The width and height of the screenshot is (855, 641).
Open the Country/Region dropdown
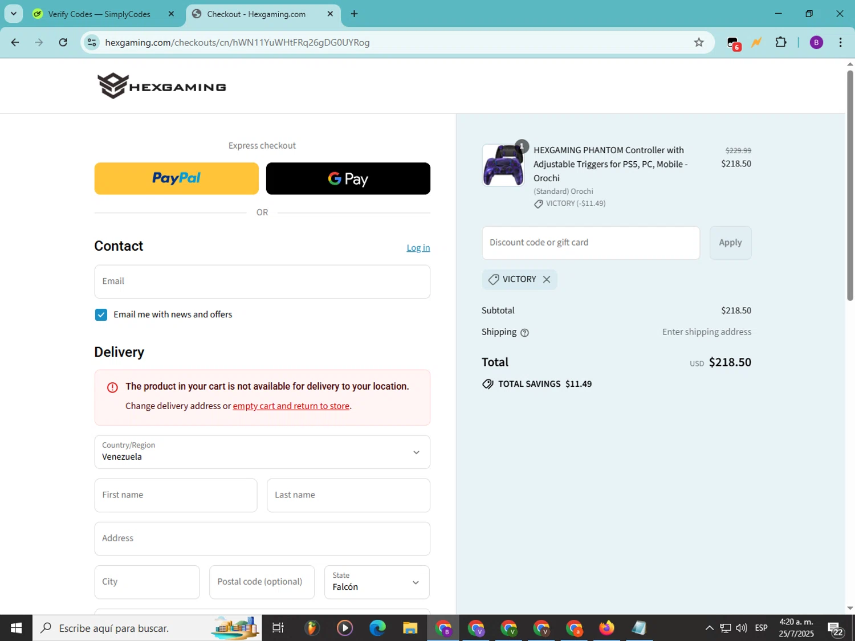click(x=262, y=452)
